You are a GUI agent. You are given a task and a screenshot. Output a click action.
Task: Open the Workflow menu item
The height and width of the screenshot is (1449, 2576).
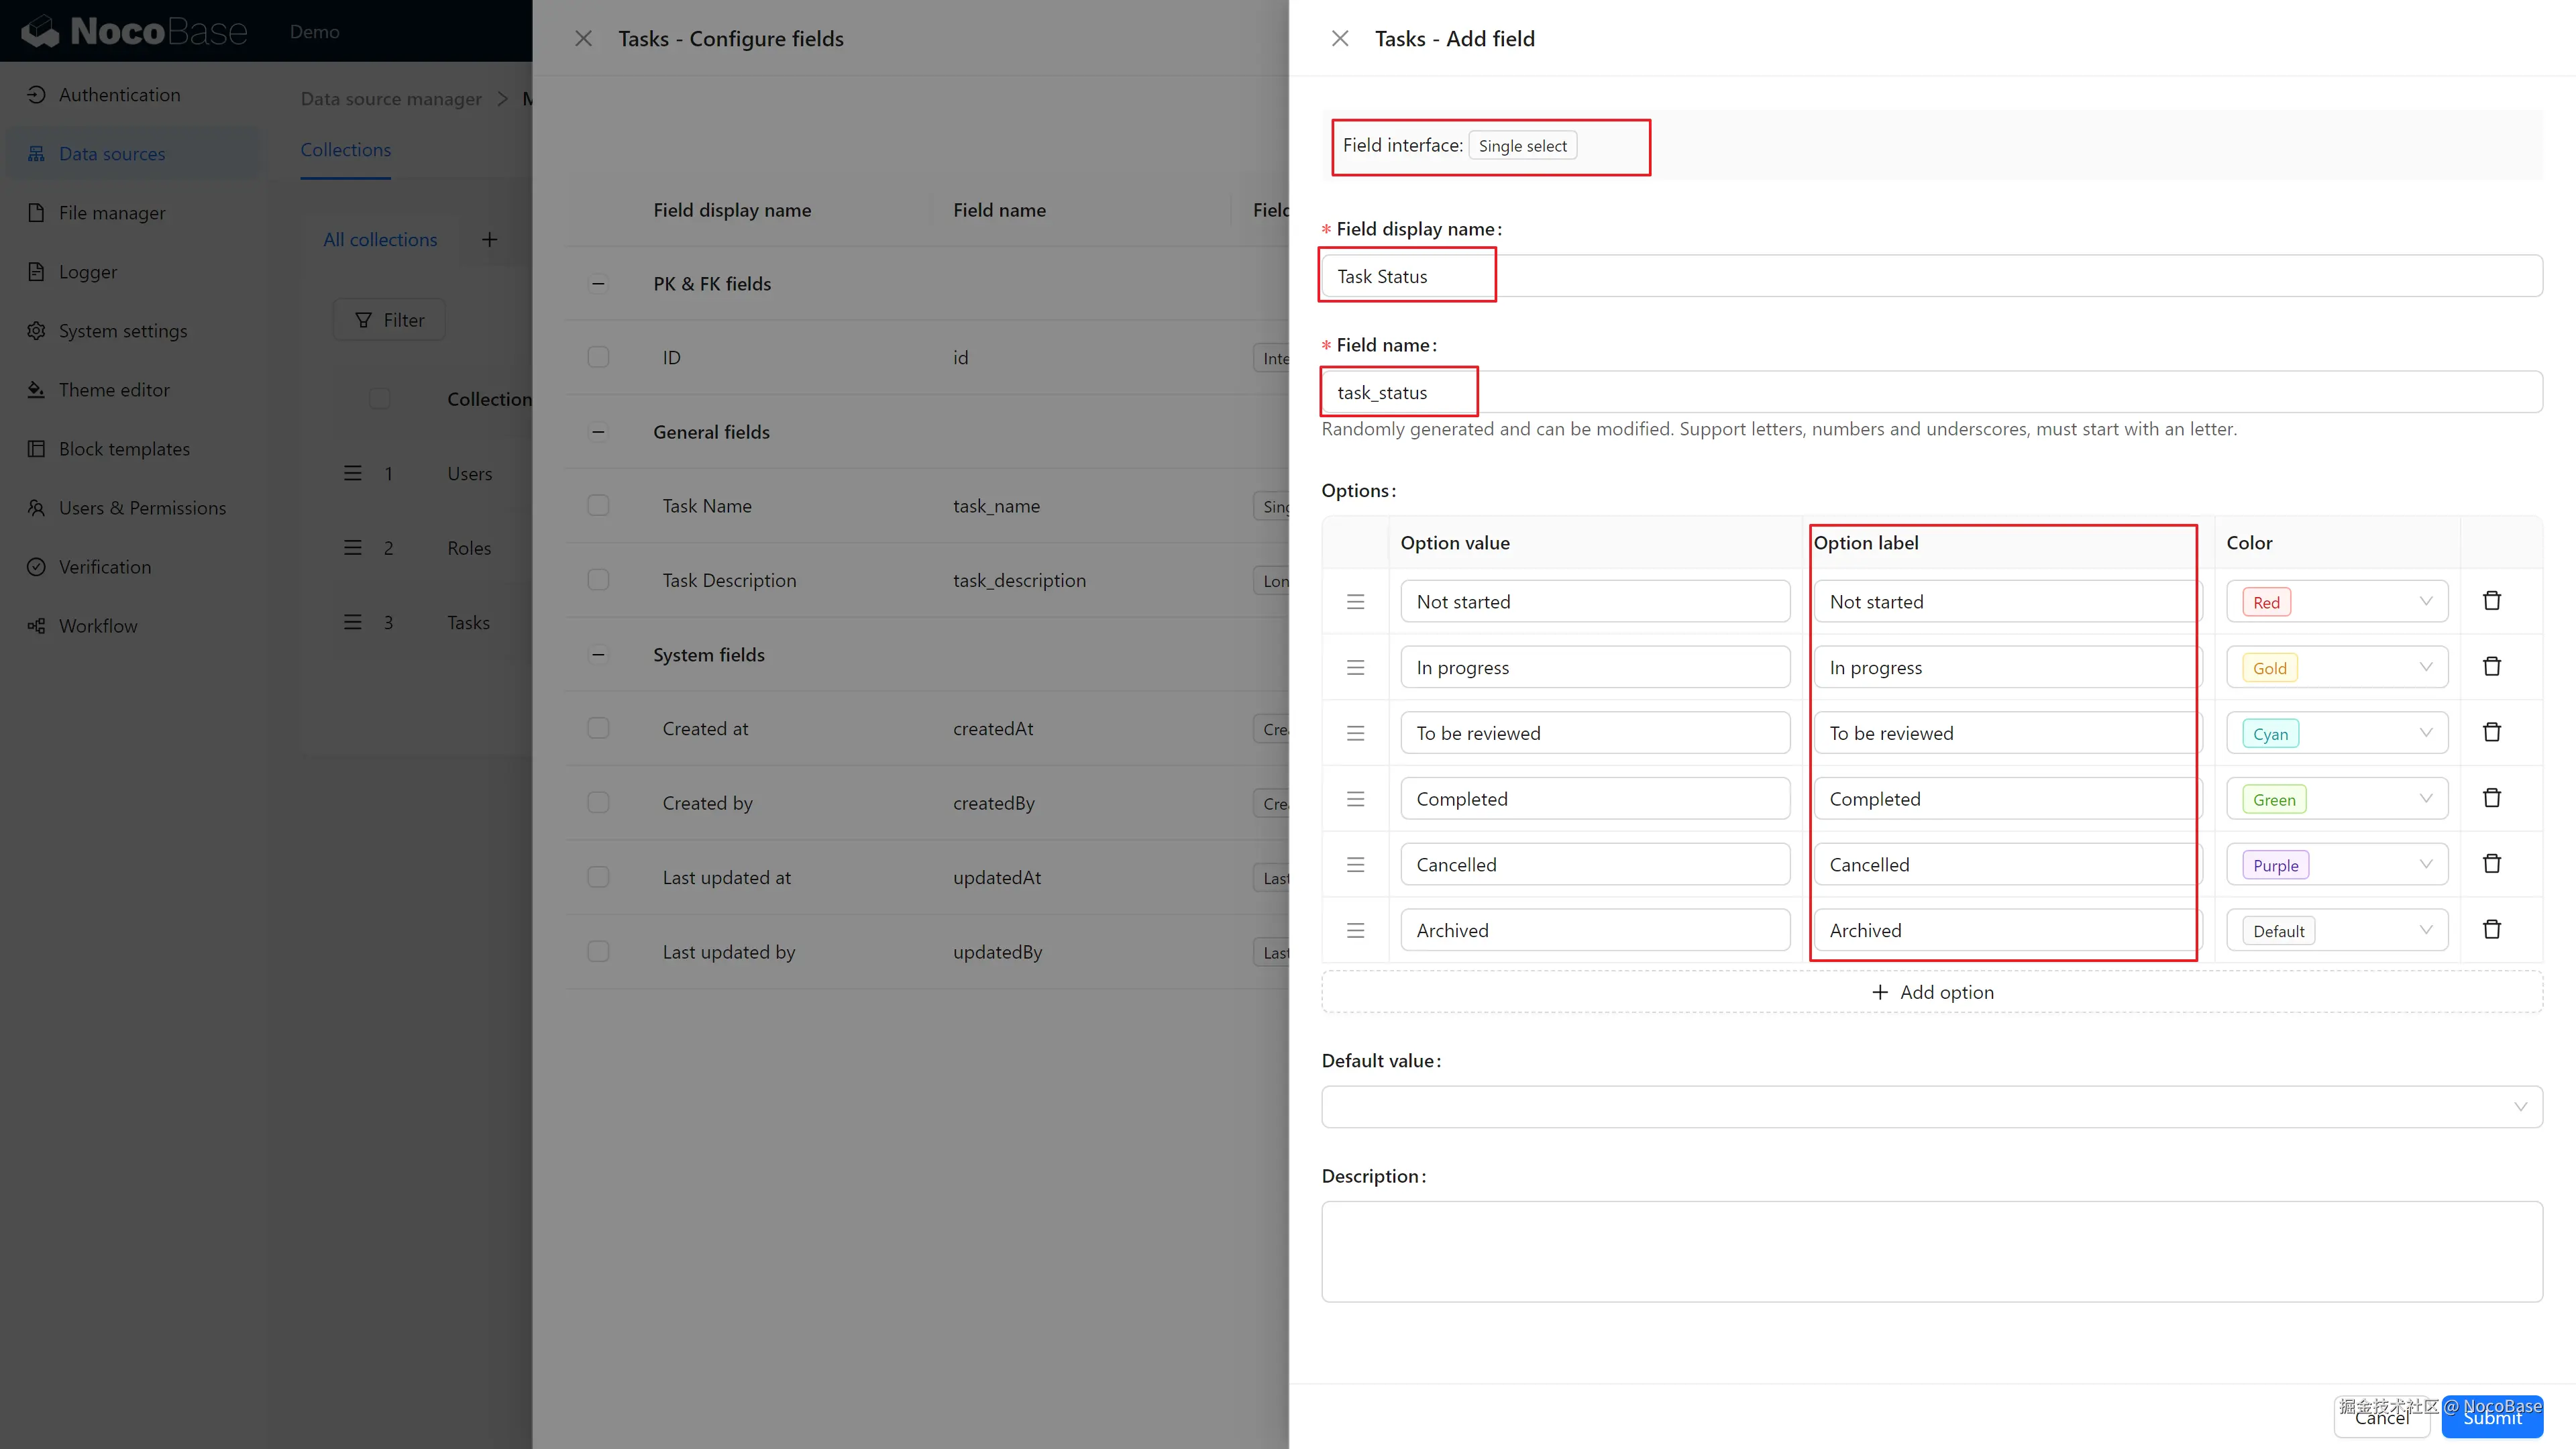[x=98, y=626]
